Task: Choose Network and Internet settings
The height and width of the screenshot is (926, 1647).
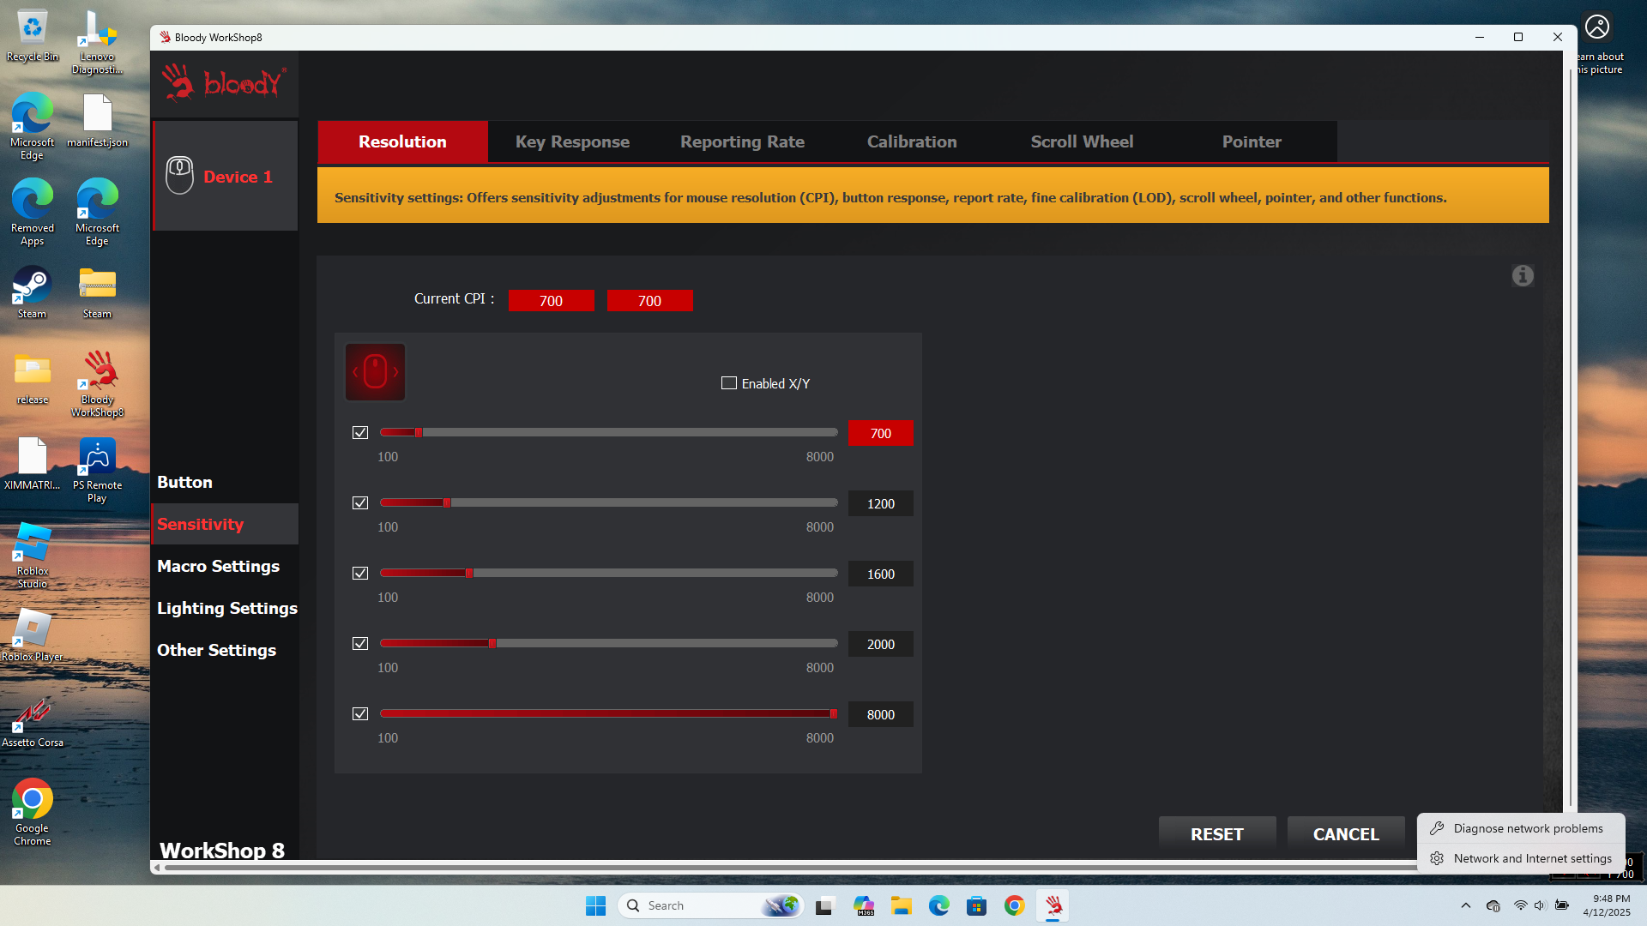Action: (x=1521, y=858)
